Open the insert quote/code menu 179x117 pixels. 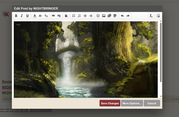click(115, 16)
